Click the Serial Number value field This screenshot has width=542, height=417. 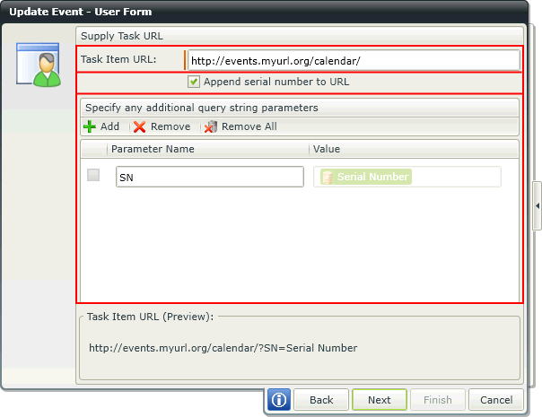(x=407, y=177)
